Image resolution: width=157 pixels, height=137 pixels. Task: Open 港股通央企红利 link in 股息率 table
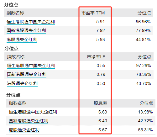click(24, 130)
